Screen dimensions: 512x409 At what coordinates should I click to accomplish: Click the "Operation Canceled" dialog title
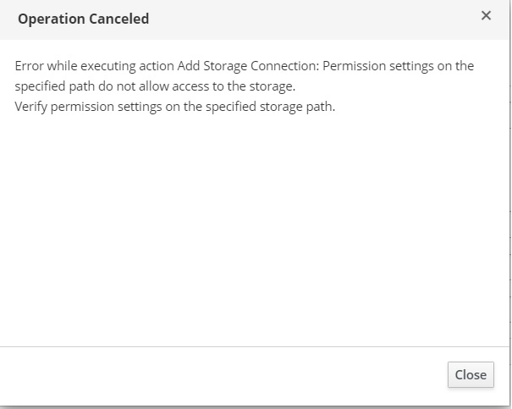[83, 19]
